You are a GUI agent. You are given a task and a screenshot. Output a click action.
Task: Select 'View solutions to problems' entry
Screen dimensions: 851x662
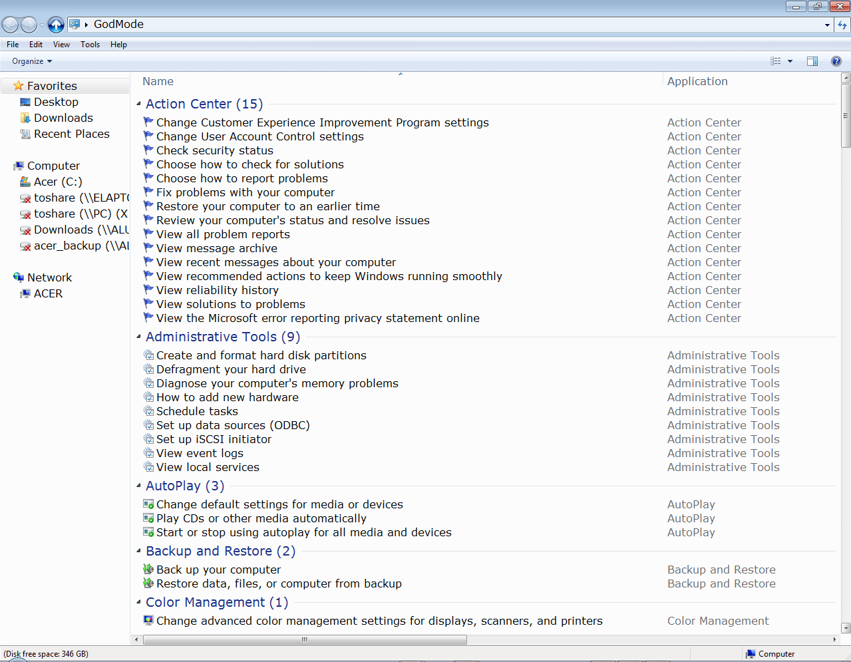(231, 304)
